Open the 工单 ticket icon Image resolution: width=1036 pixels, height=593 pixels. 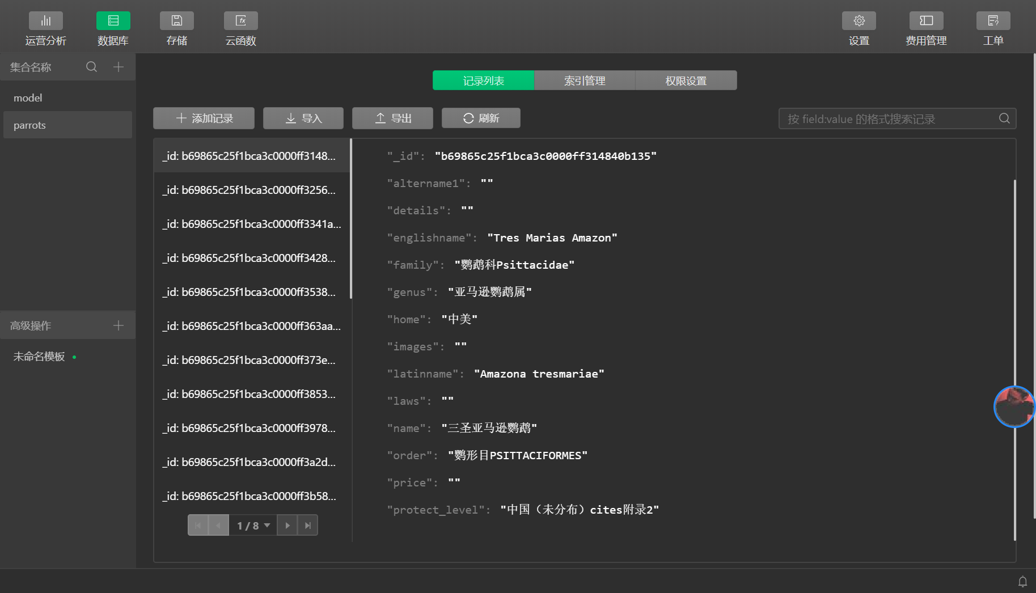(993, 21)
